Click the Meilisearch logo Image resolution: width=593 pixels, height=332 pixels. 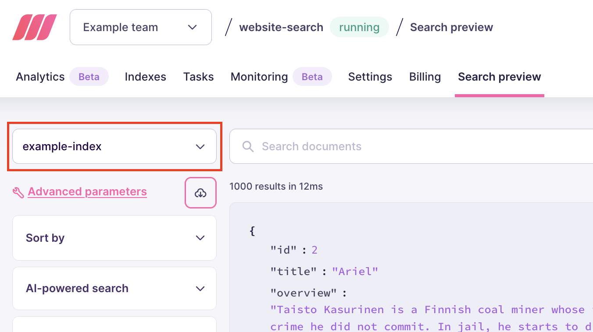coord(34,27)
